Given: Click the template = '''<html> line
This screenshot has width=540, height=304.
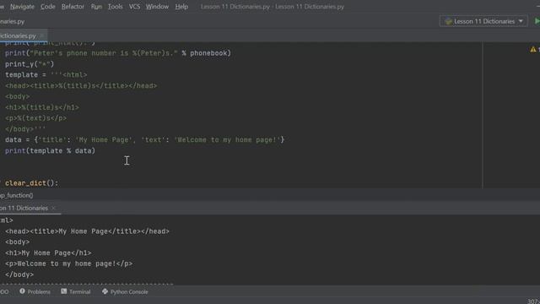Looking at the screenshot, I should [x=46, y=75].
